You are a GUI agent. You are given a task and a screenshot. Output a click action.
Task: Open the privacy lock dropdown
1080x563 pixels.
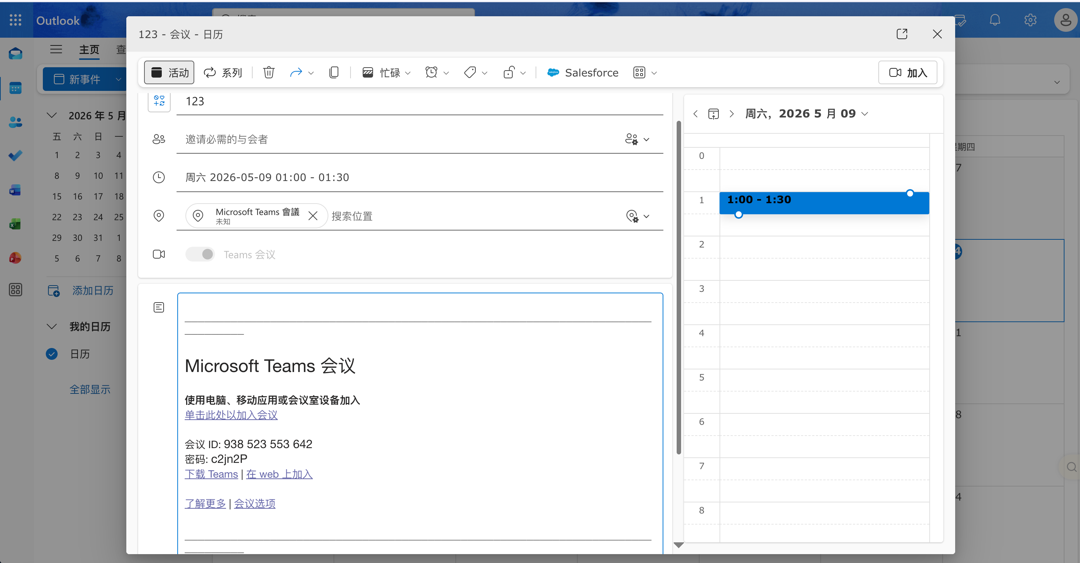pos(515,72)
